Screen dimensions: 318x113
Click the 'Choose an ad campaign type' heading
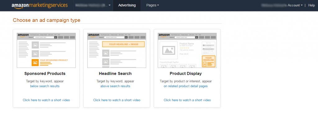(x=47, y=20)
